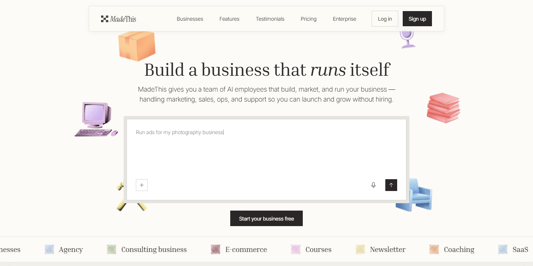Open the Enterprise nav link
Image resolution: width=533 pixels, height=266 pixels.
click(x=345, y=19)
